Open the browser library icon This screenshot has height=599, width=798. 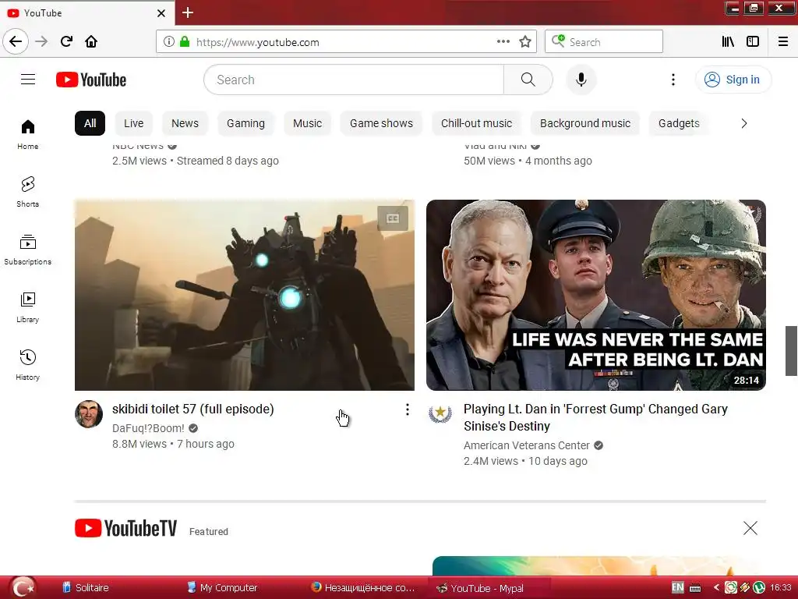point(728,42)
